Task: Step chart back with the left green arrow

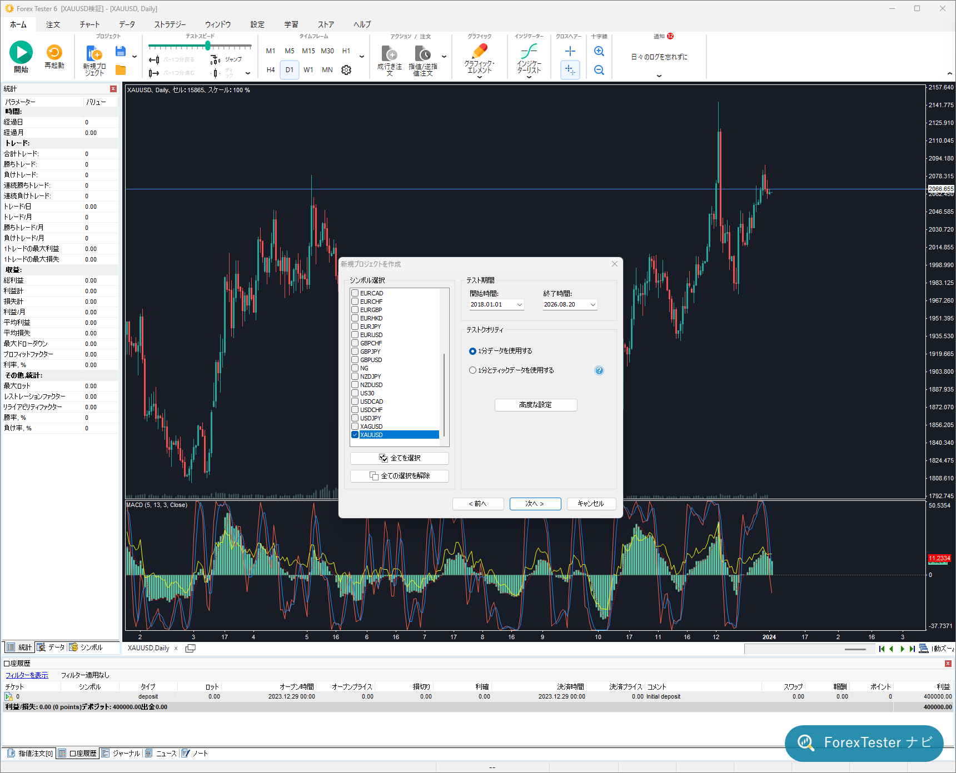Action: coord(892,649)
